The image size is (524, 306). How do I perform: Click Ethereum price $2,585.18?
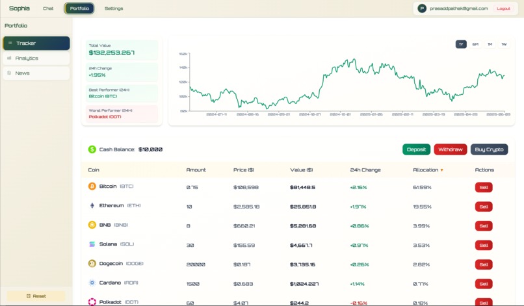(x=246, y=207)
